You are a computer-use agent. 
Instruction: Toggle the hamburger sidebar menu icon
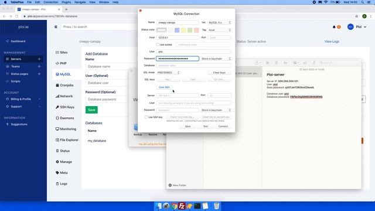(56, 27)
